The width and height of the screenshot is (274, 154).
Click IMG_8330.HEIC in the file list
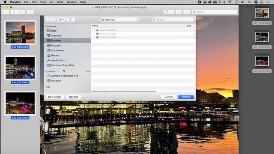(x=143, y=30)
